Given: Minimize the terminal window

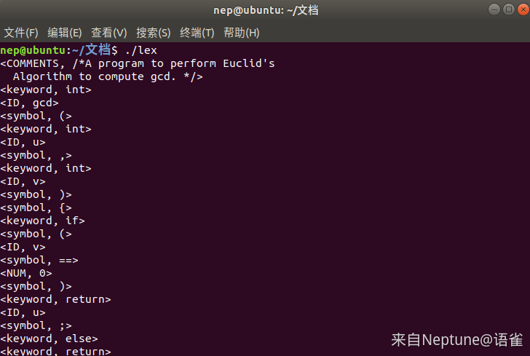Looking at the screenshot, I should point(494,9).
